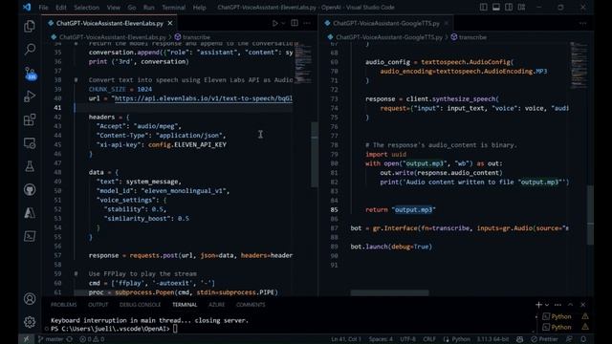Open the Extensions view
The image size is (612, 344).
coord(30,119)
